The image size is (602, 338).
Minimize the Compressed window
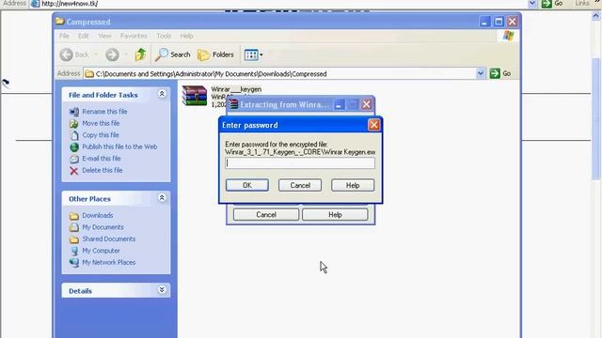tap(484, 22)
